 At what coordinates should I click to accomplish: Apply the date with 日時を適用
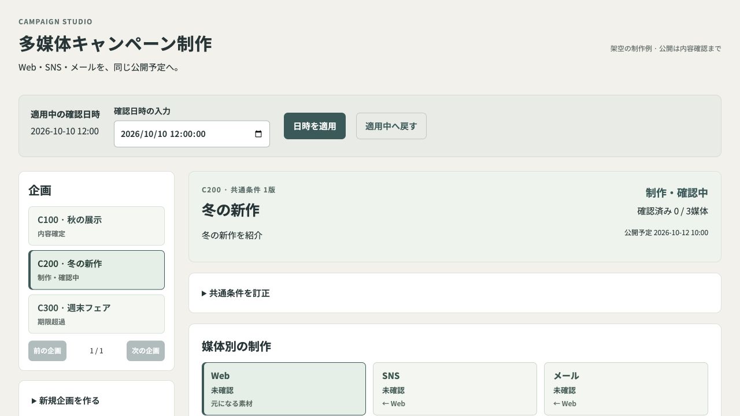(314, 126)
